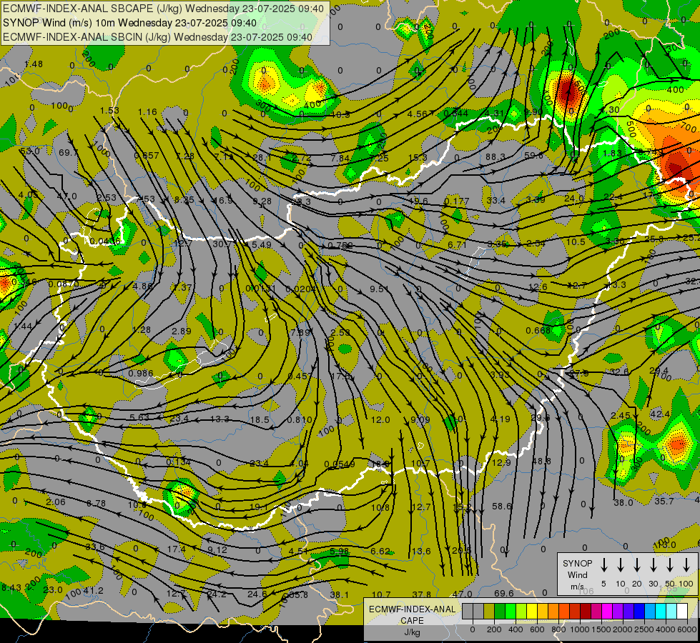The height and width of the screenshot is (643, 700).
Task: Click the '22.4' value on the map
Action: (x=613, y=196)
